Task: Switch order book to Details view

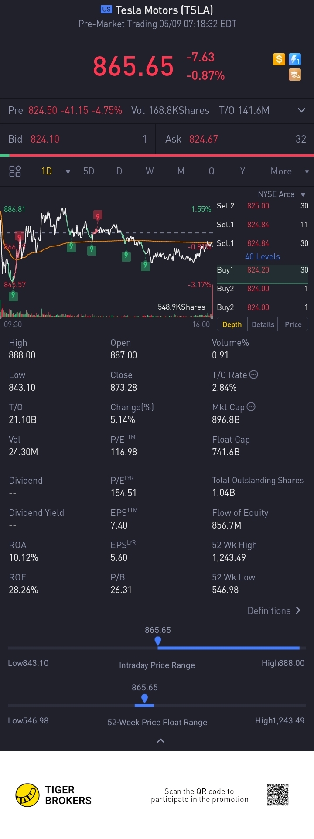Action: pos(263,324)
